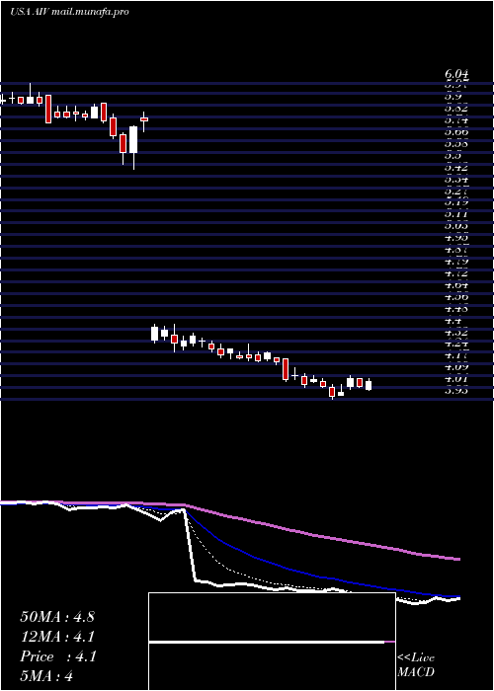Click inside the MACD indicator box

272,642
